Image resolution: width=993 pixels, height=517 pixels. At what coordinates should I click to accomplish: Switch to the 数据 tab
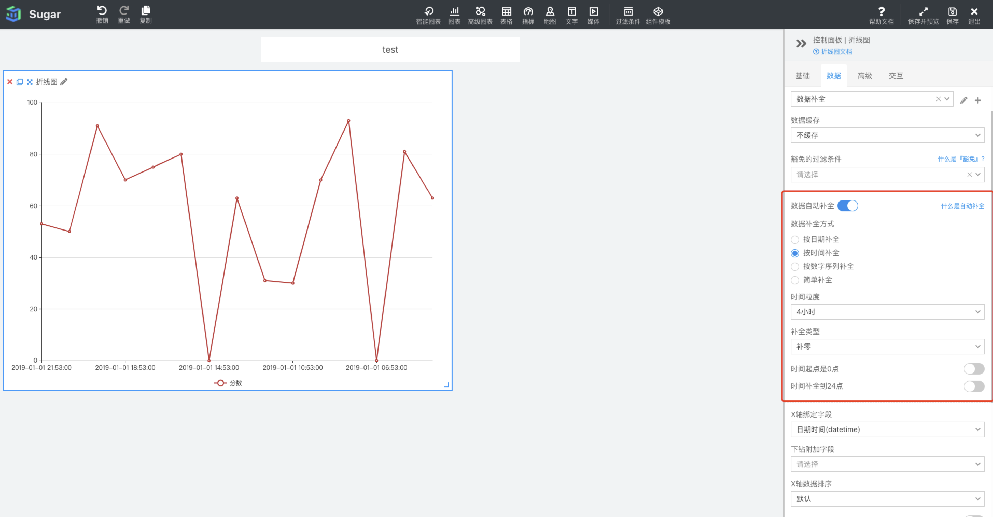coord(833,76)
